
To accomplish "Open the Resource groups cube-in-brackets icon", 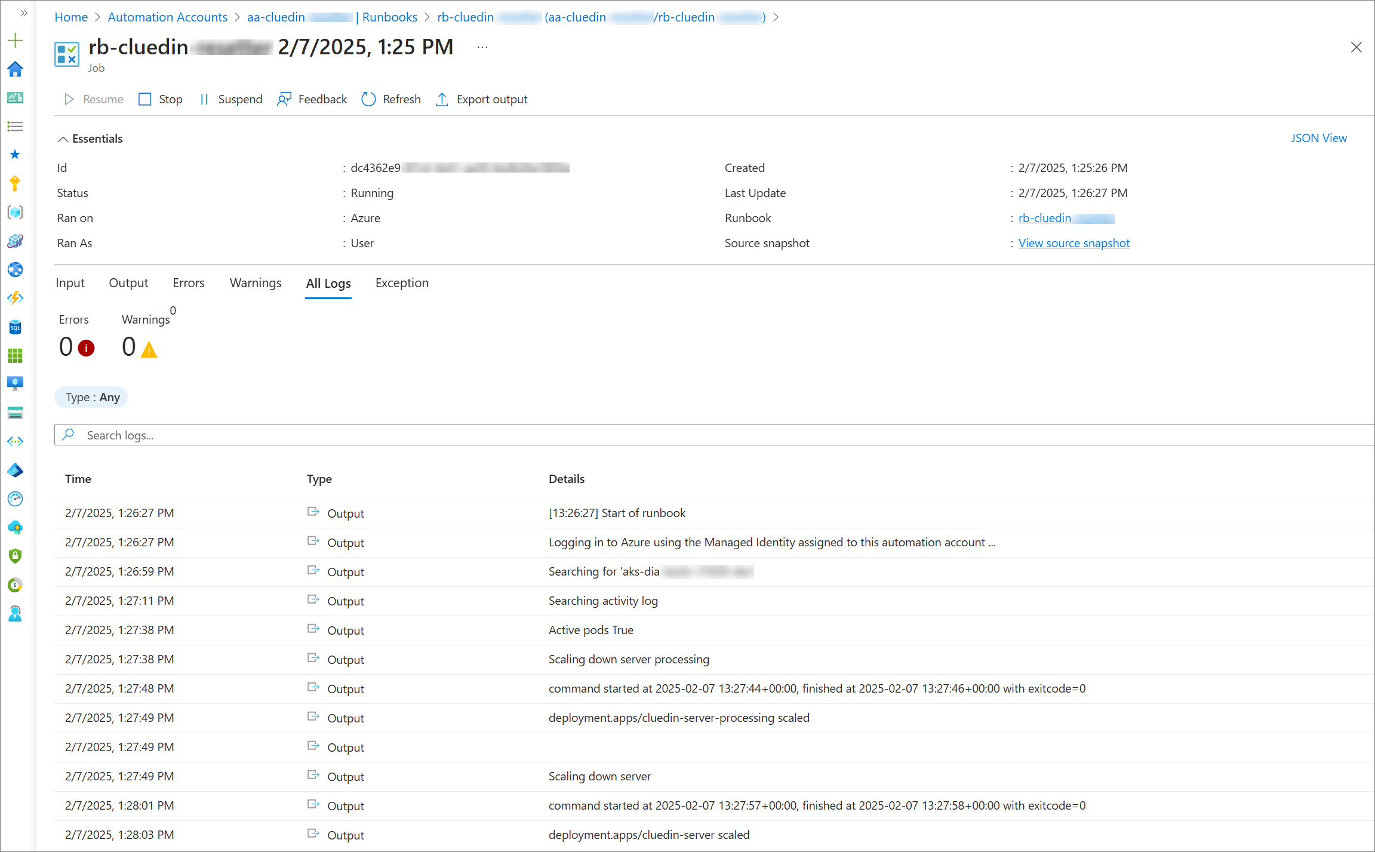I will (15, 212).
